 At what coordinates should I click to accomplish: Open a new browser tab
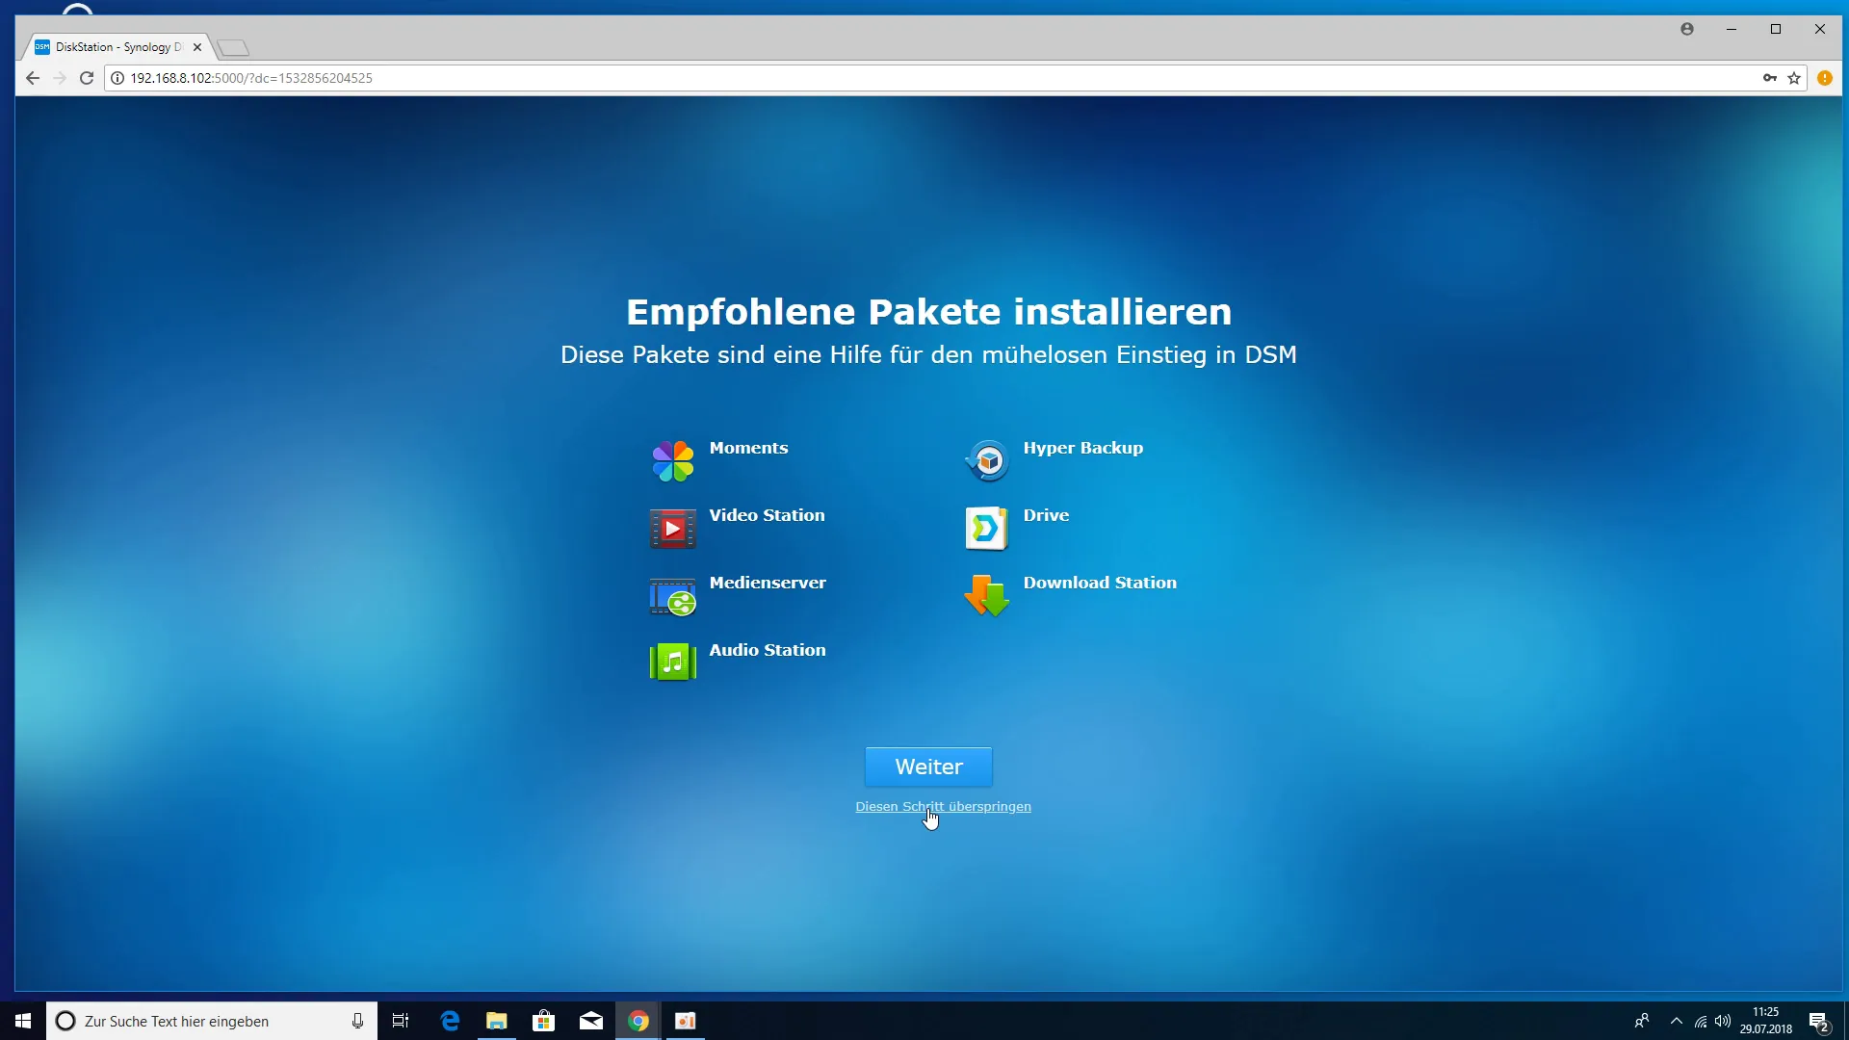pos(233,47)
